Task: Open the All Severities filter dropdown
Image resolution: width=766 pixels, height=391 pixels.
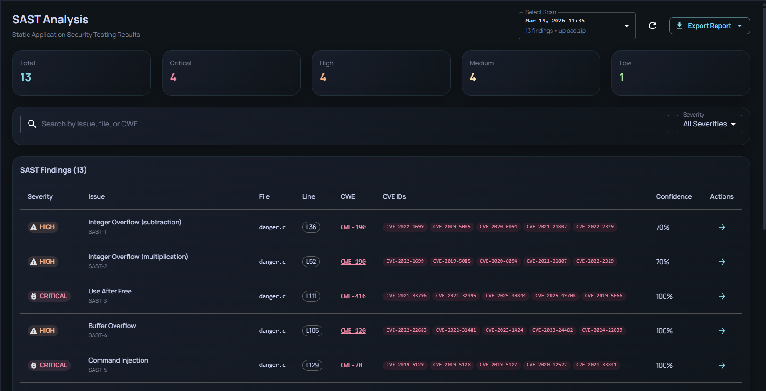Action: 709,124
